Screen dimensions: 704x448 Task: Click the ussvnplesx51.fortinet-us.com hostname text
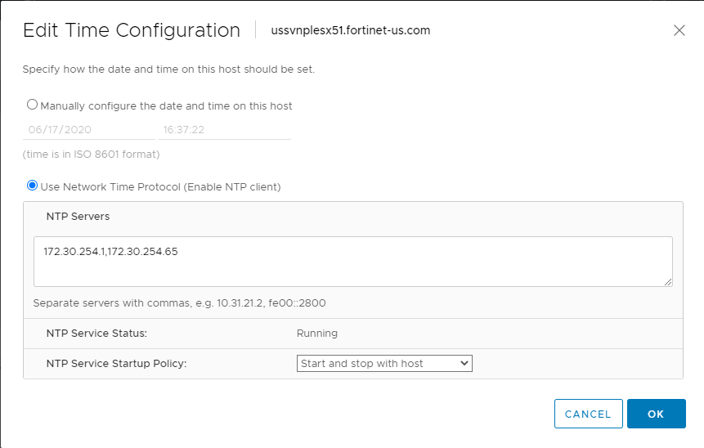pos(350,31)
